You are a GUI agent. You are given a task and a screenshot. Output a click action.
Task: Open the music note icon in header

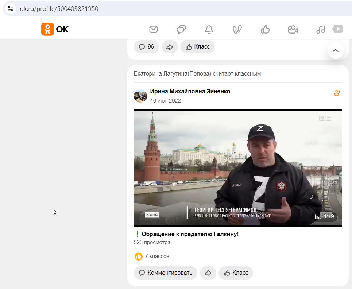[x=321, y=30]
